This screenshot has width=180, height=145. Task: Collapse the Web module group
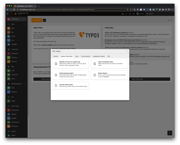pos(25,24)
